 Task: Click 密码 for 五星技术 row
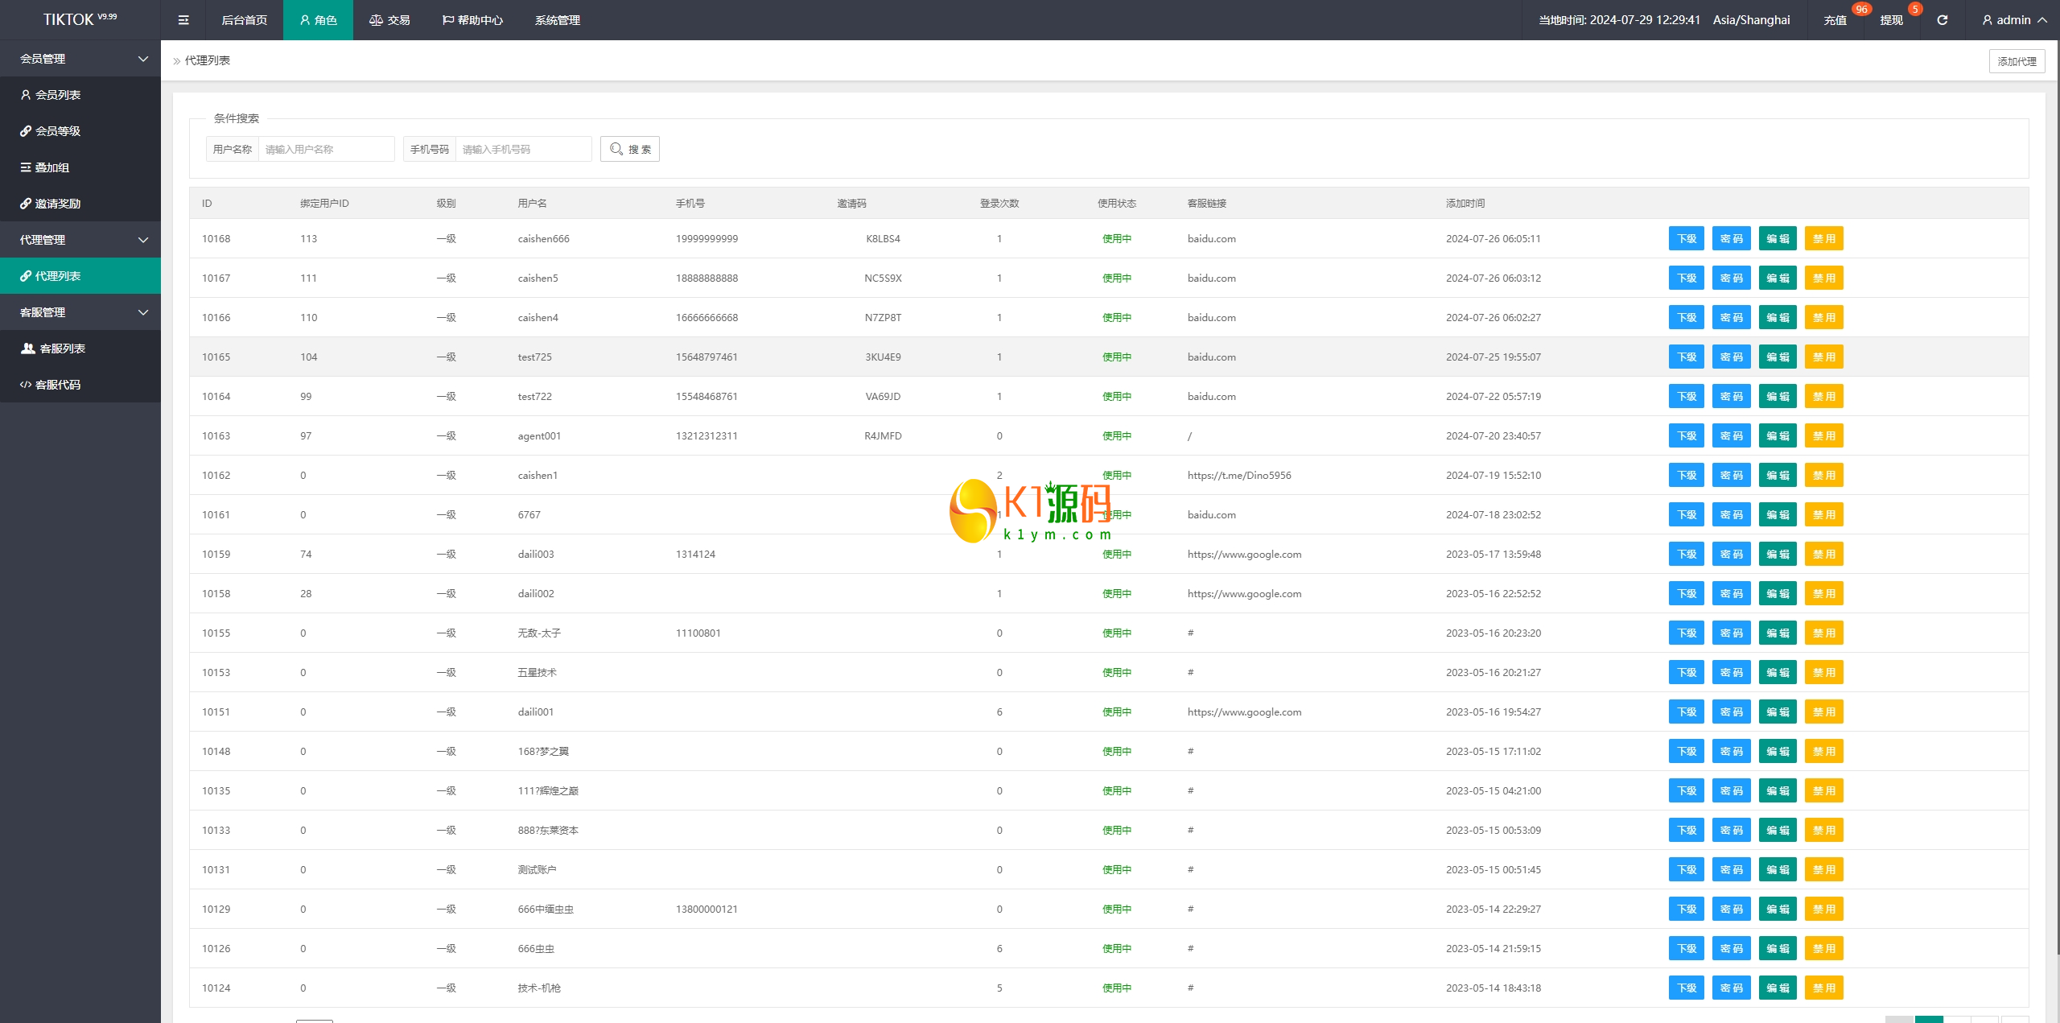[x=1732, y=673]
